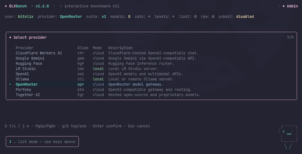
Task: Click the provider value OpenRouter in status line
Action: [x=71, y=17]
